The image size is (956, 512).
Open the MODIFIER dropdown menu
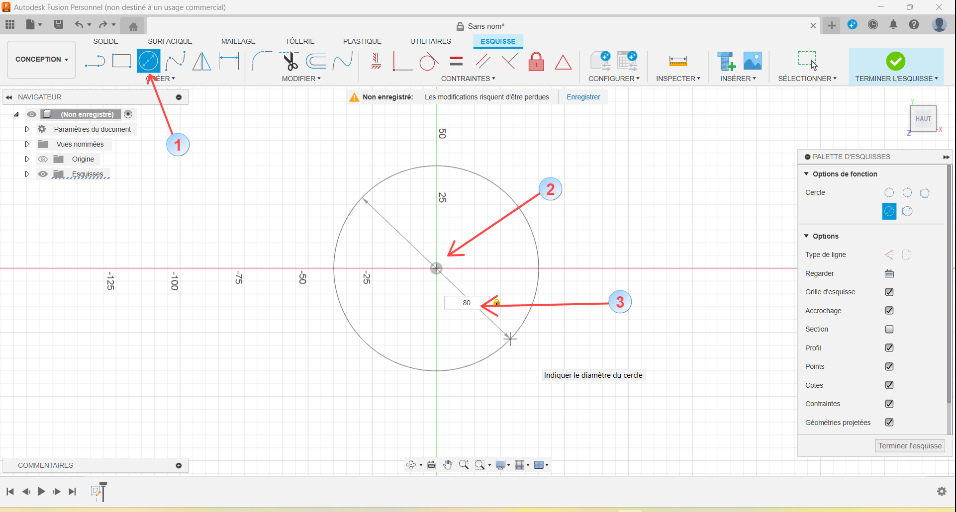[301, 79]
